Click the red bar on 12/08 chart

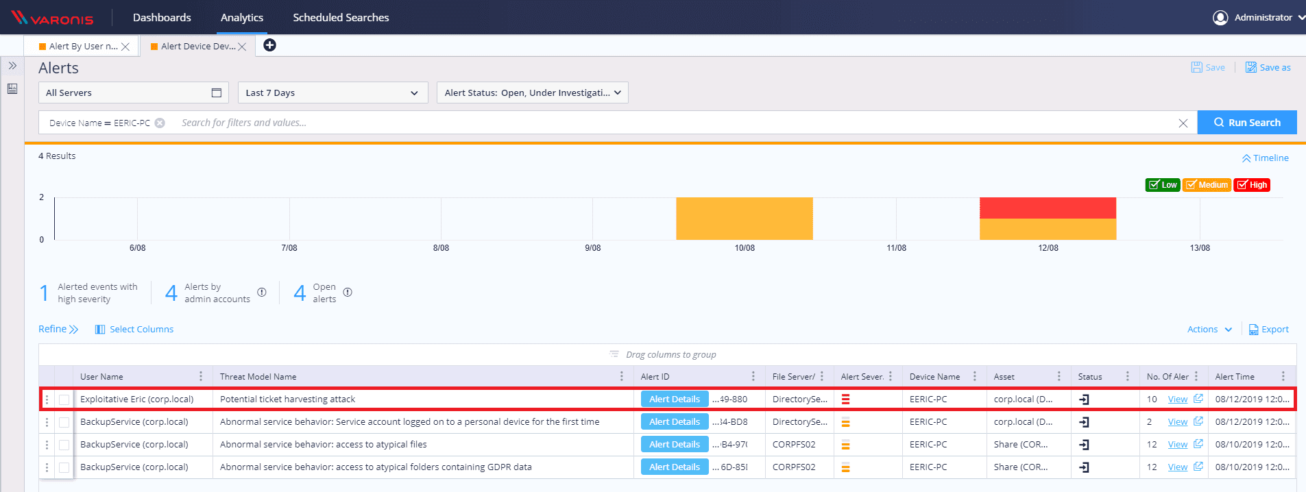pos(1048,208)
